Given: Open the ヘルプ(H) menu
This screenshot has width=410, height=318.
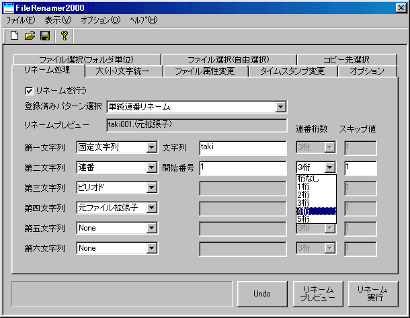Looking at the screenshot, I should 144,20.
